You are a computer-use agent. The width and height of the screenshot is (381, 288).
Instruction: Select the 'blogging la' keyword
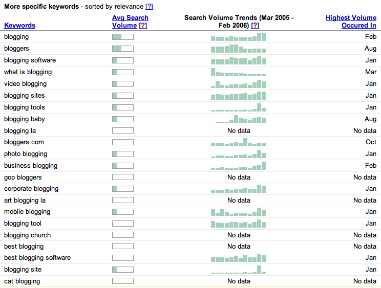20,131
